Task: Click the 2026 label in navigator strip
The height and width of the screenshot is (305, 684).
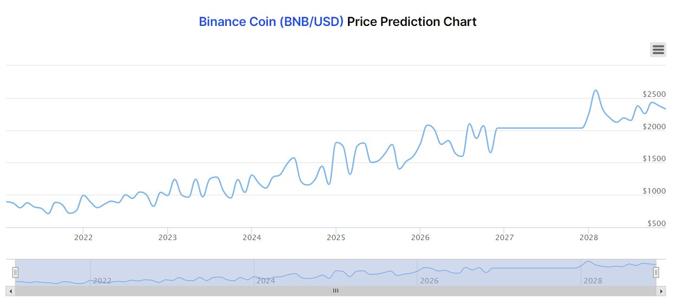Action: (x=429, y=281)
